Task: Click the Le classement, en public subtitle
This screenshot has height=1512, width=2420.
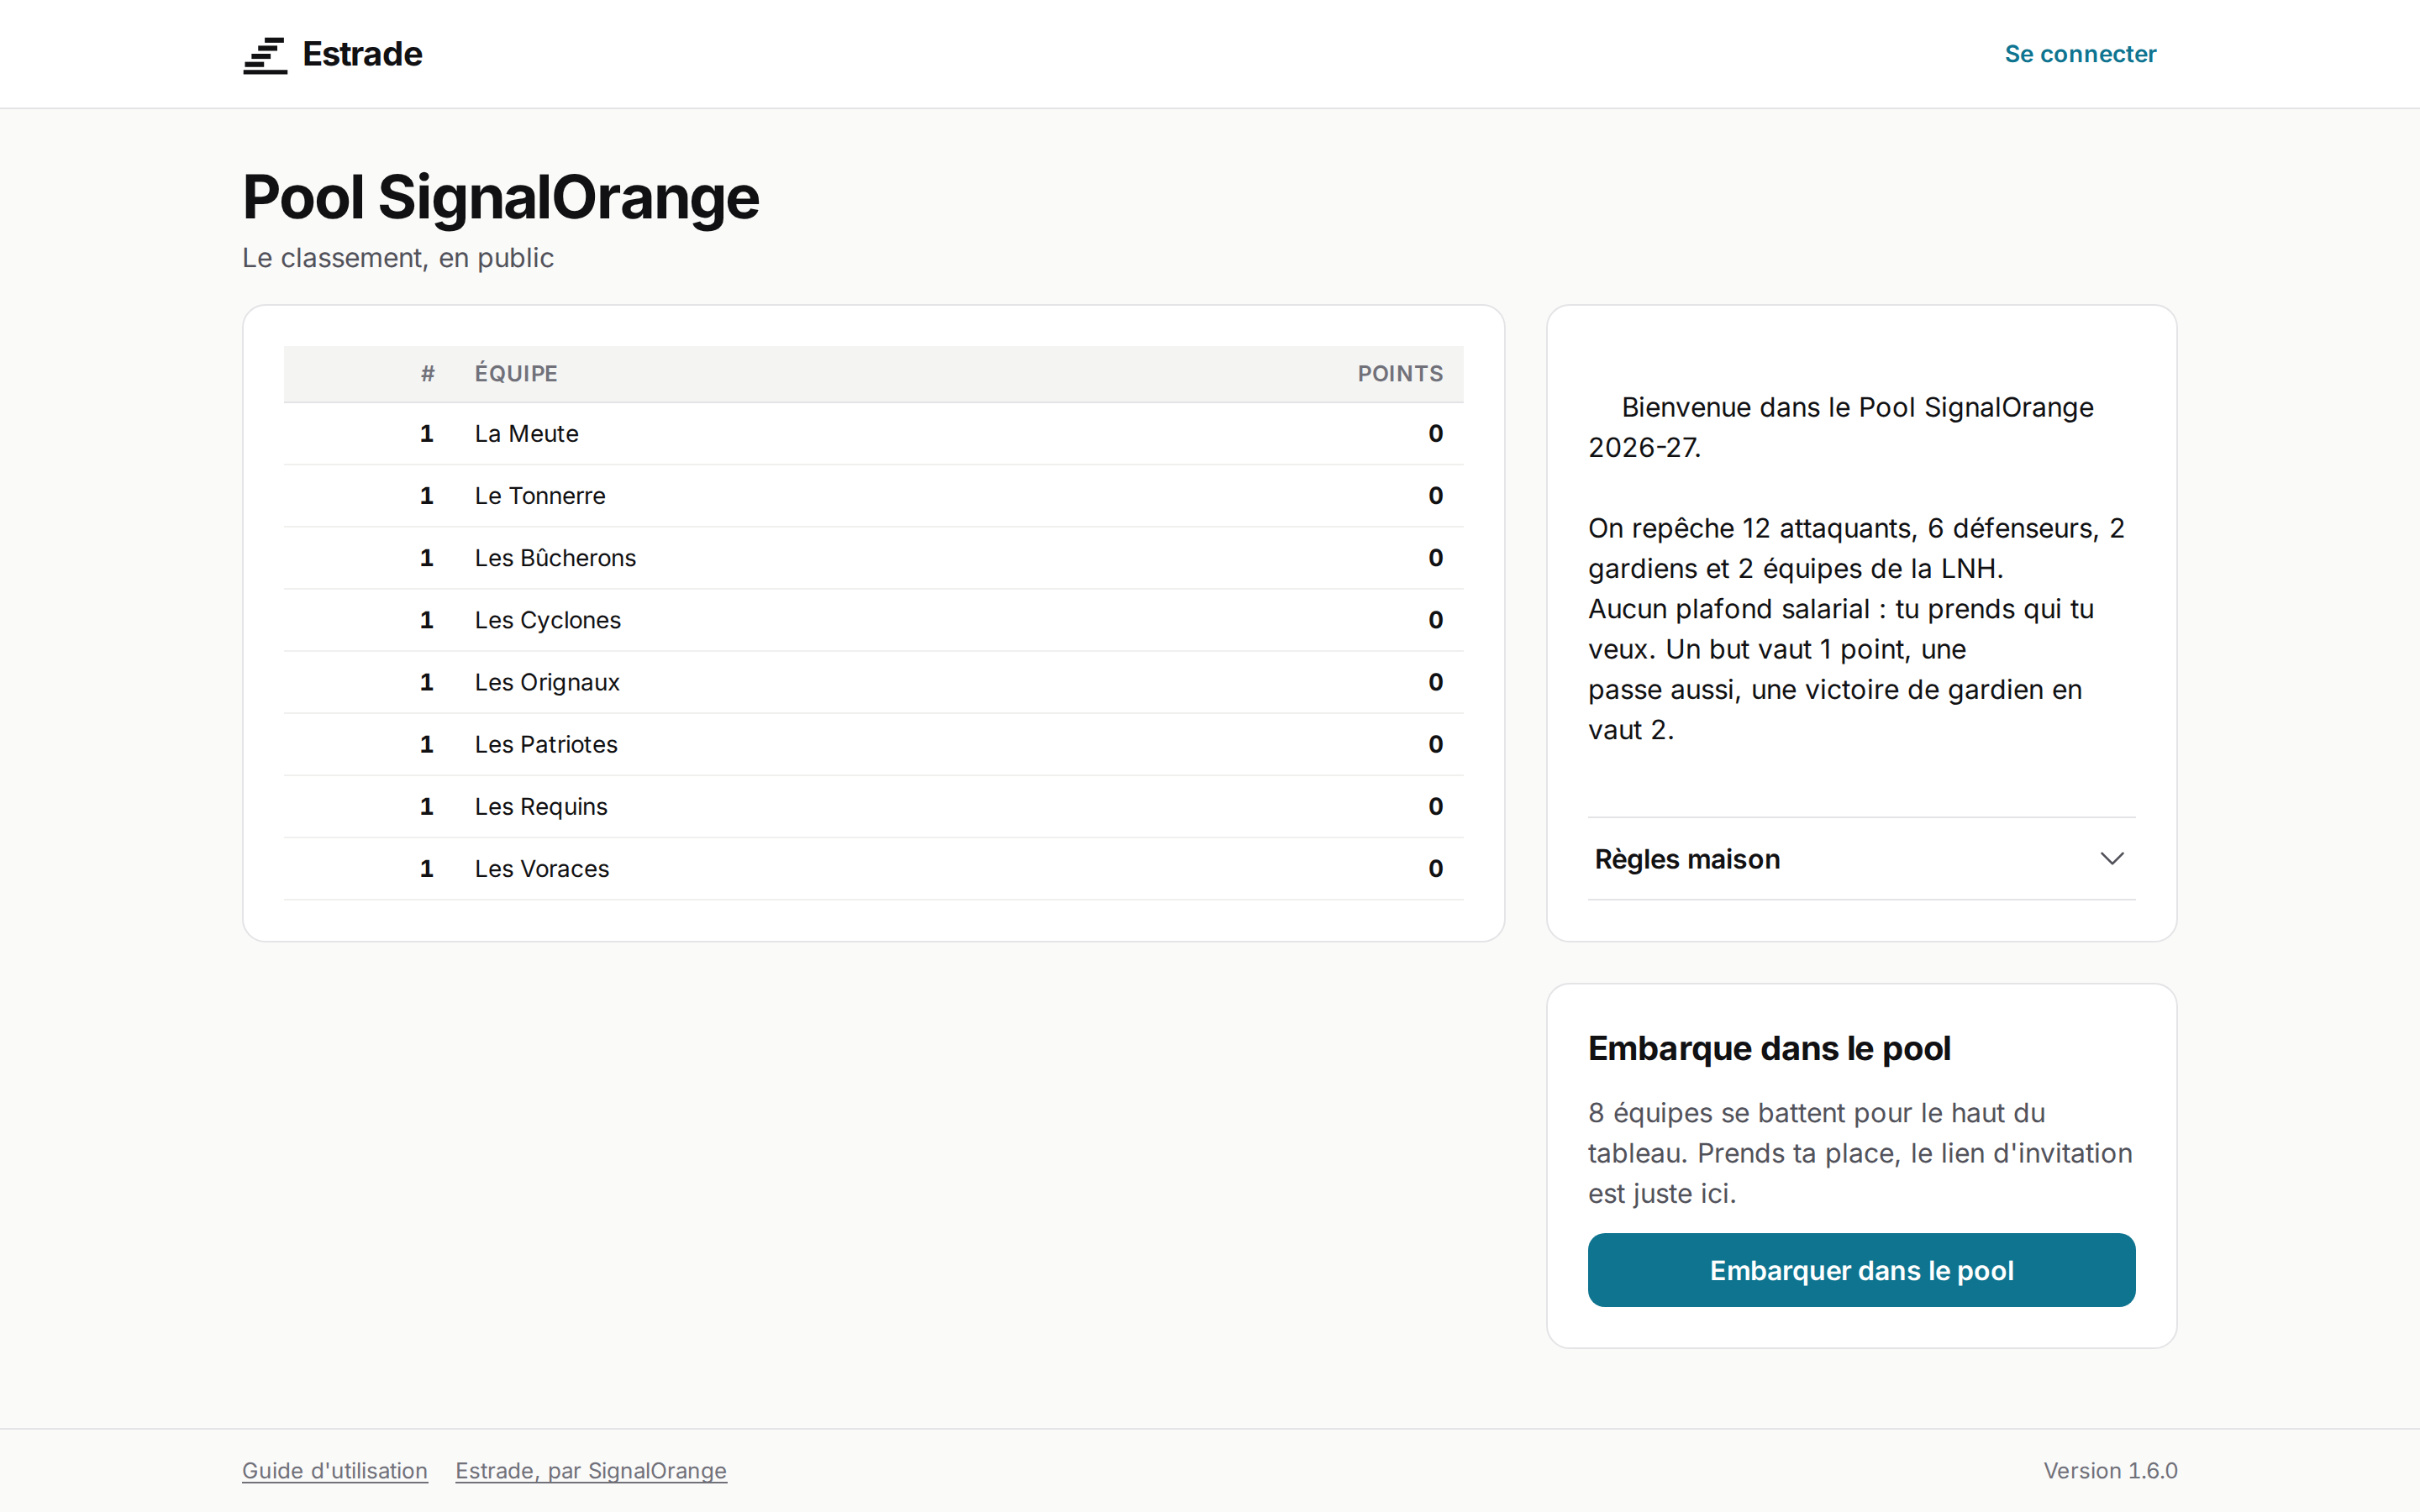Action: [398, 258]
